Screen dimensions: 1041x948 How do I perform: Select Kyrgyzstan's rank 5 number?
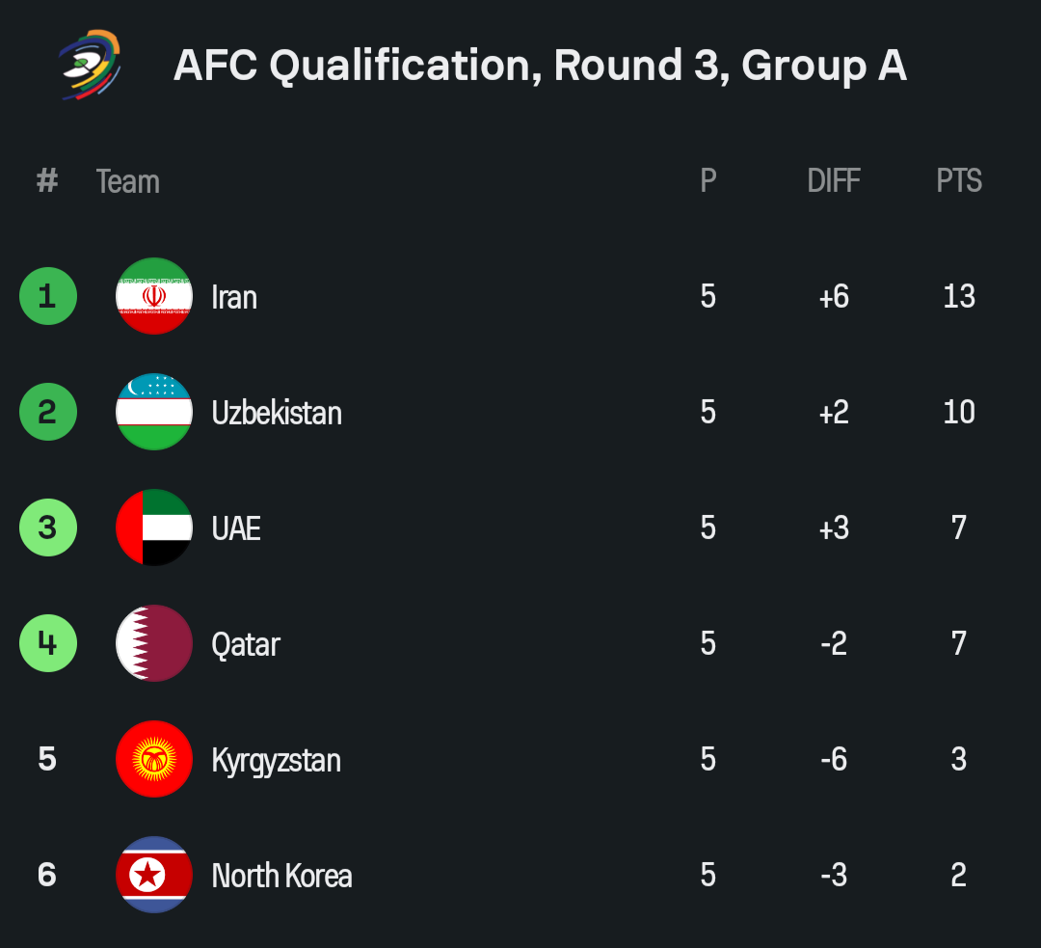coord(47,759)
